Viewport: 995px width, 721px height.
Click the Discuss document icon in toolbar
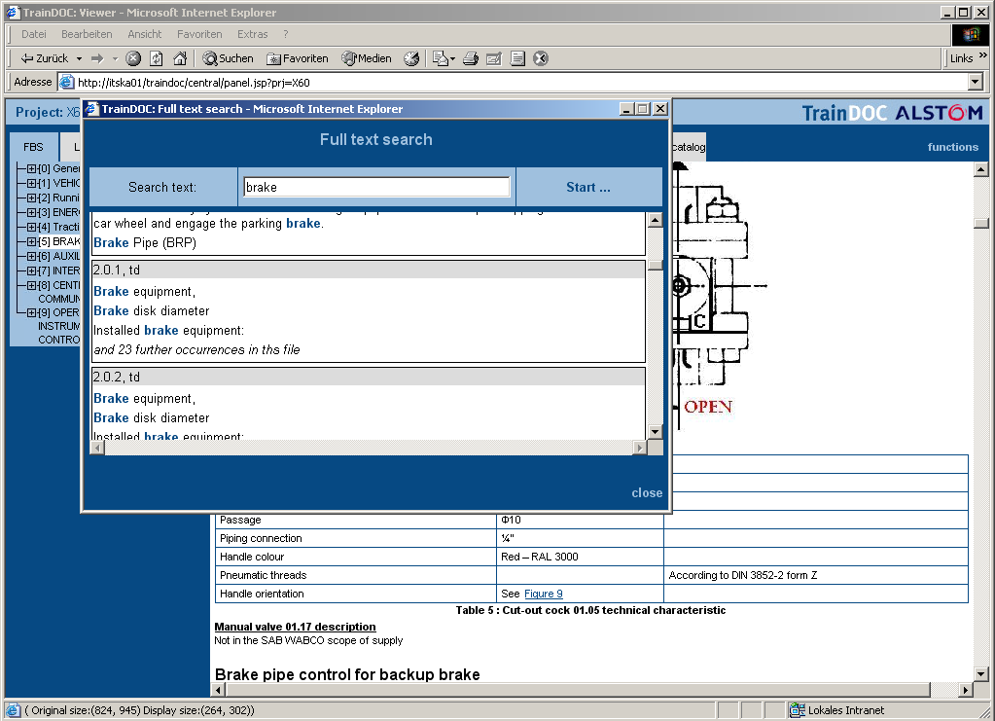click(517, 58)
